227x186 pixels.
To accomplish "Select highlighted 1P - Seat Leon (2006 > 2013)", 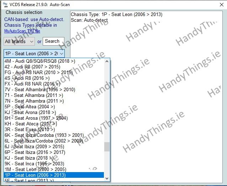I will (54, 175).
